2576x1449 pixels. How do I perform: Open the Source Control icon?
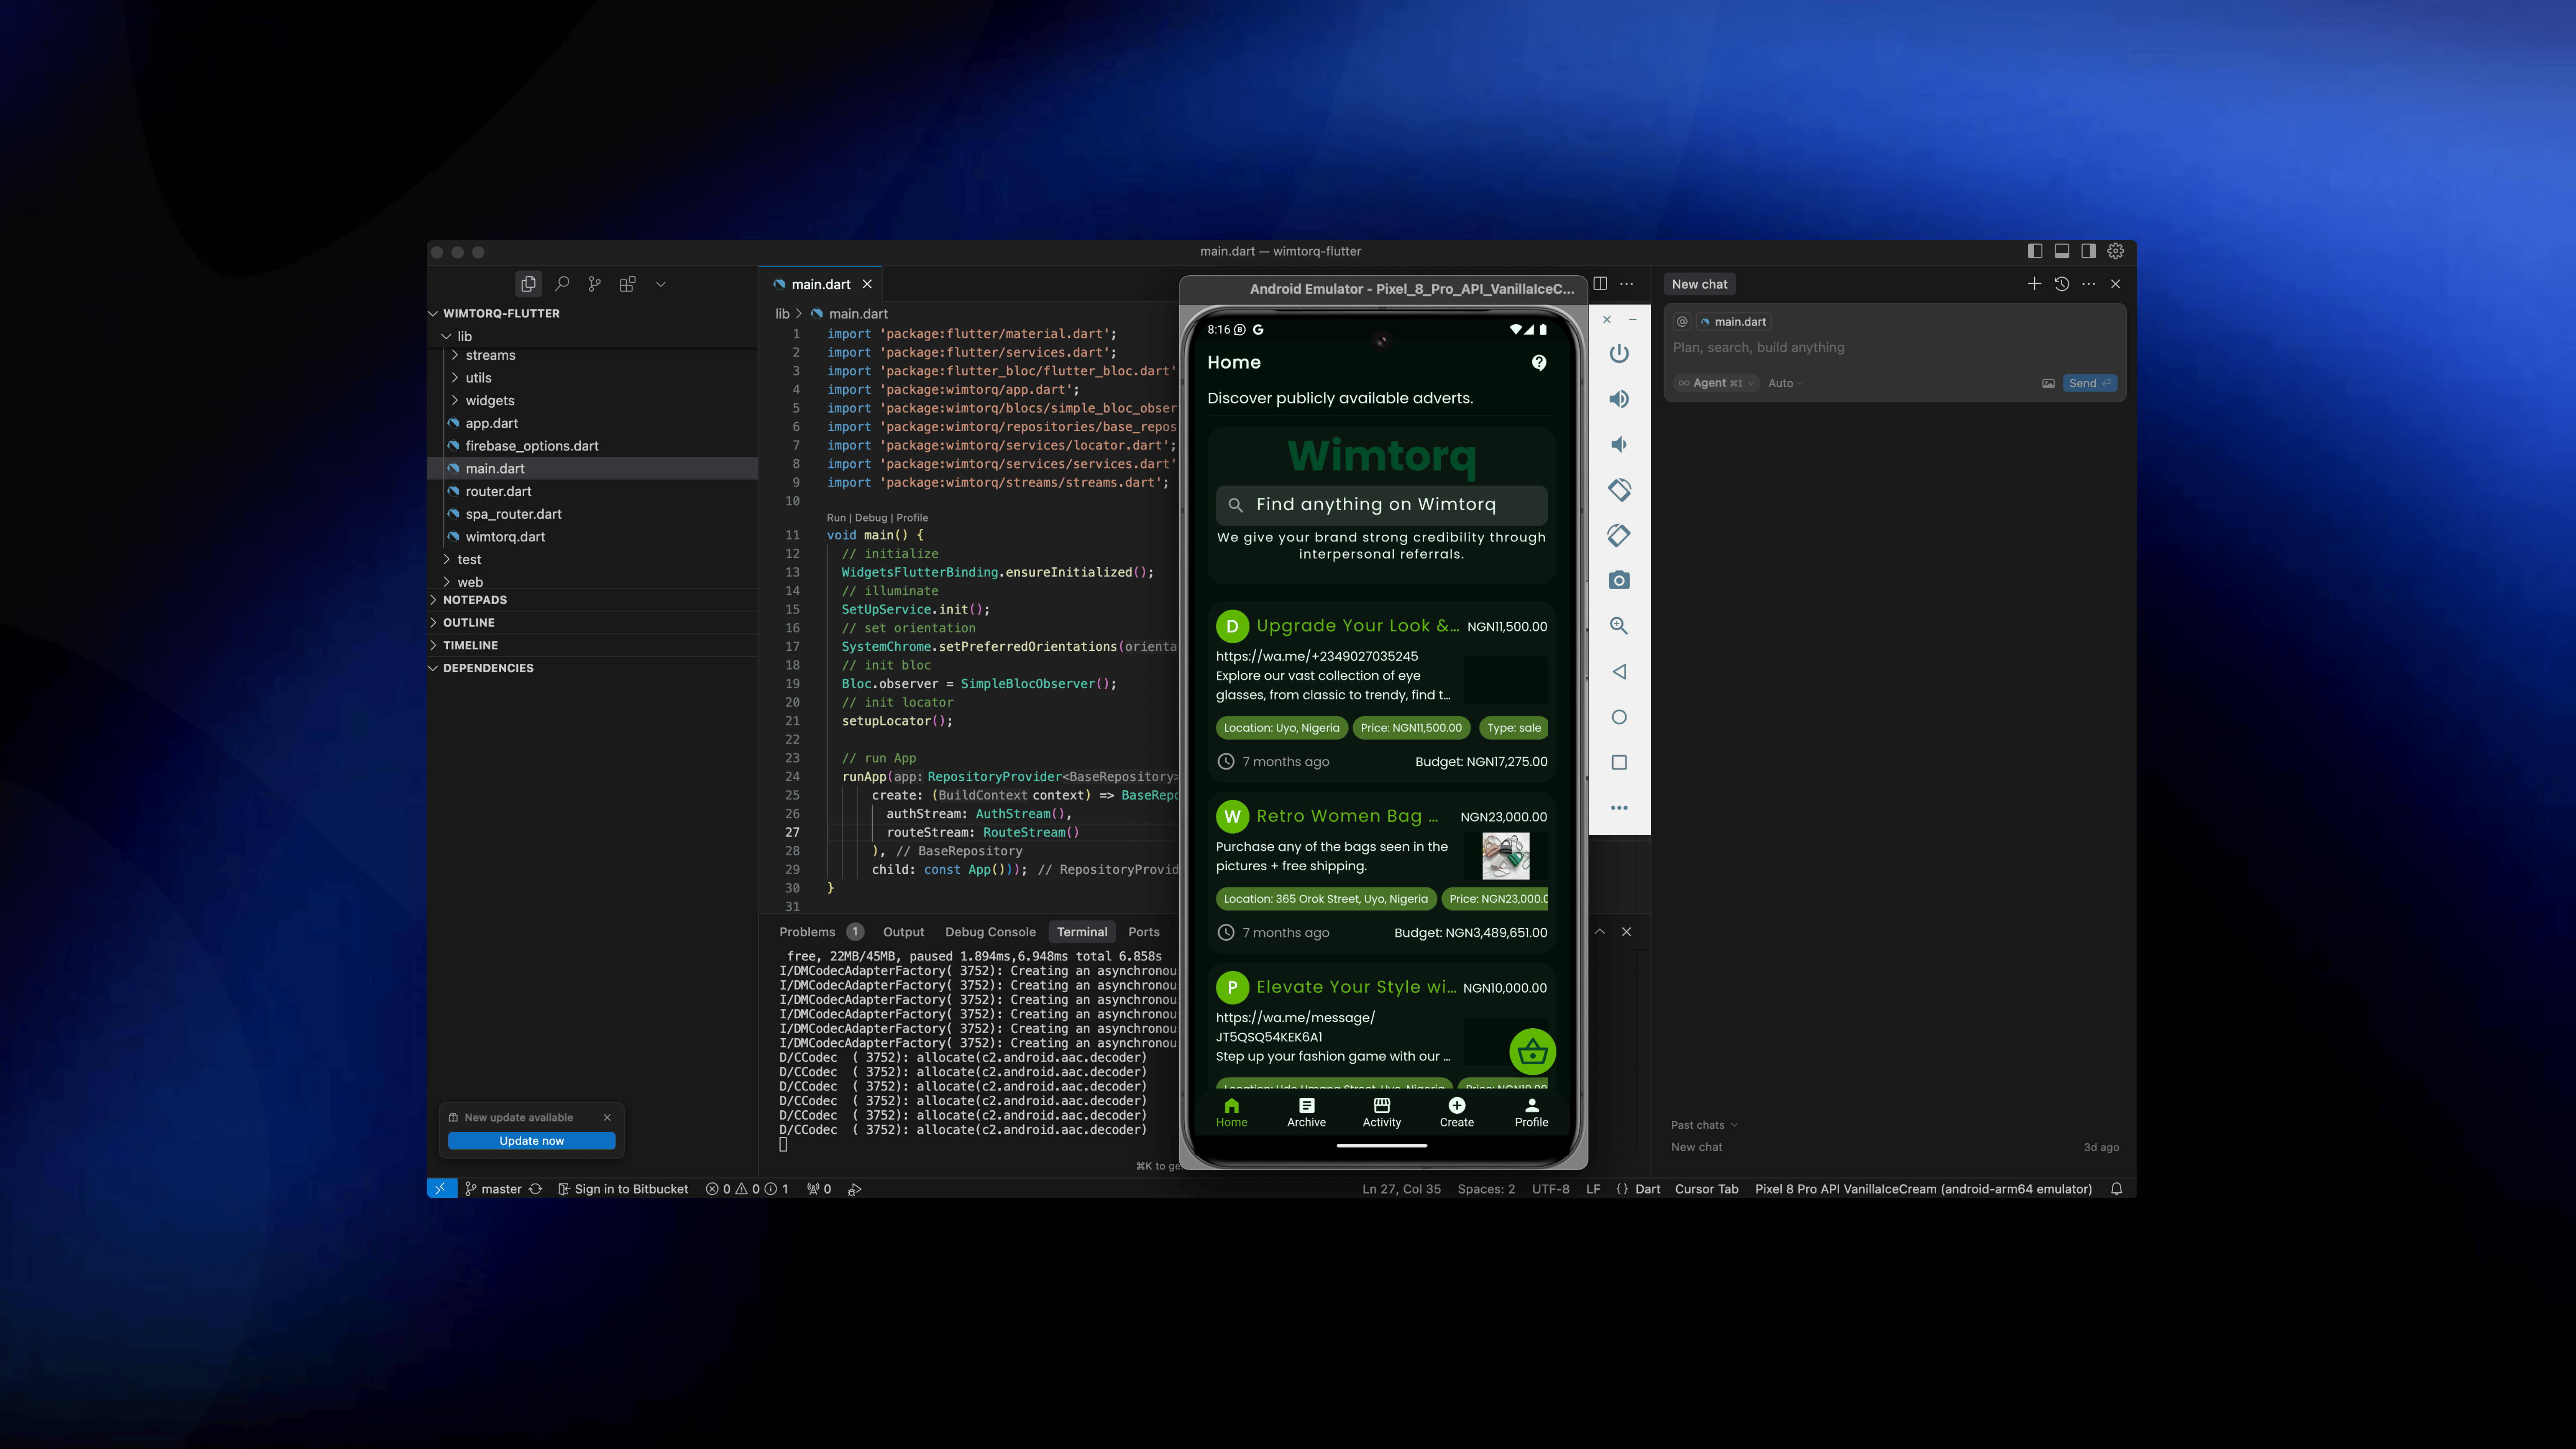tap(595, 284)
